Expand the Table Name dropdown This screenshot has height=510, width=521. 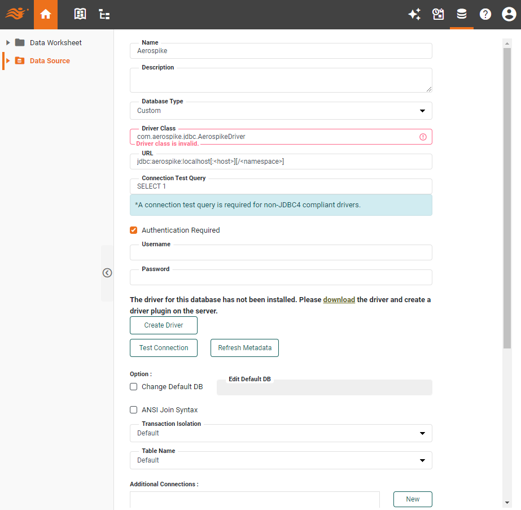[422, 460]
